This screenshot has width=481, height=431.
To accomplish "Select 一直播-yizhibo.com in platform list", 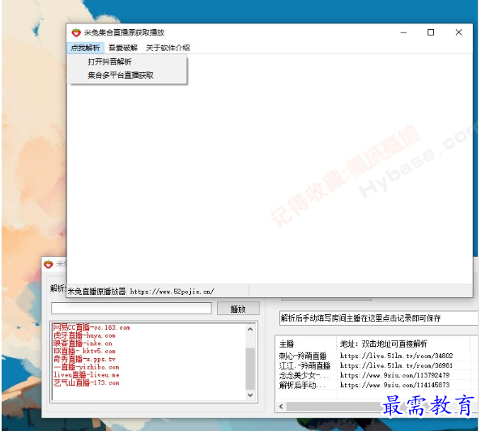I will click(x=86, y=367).
